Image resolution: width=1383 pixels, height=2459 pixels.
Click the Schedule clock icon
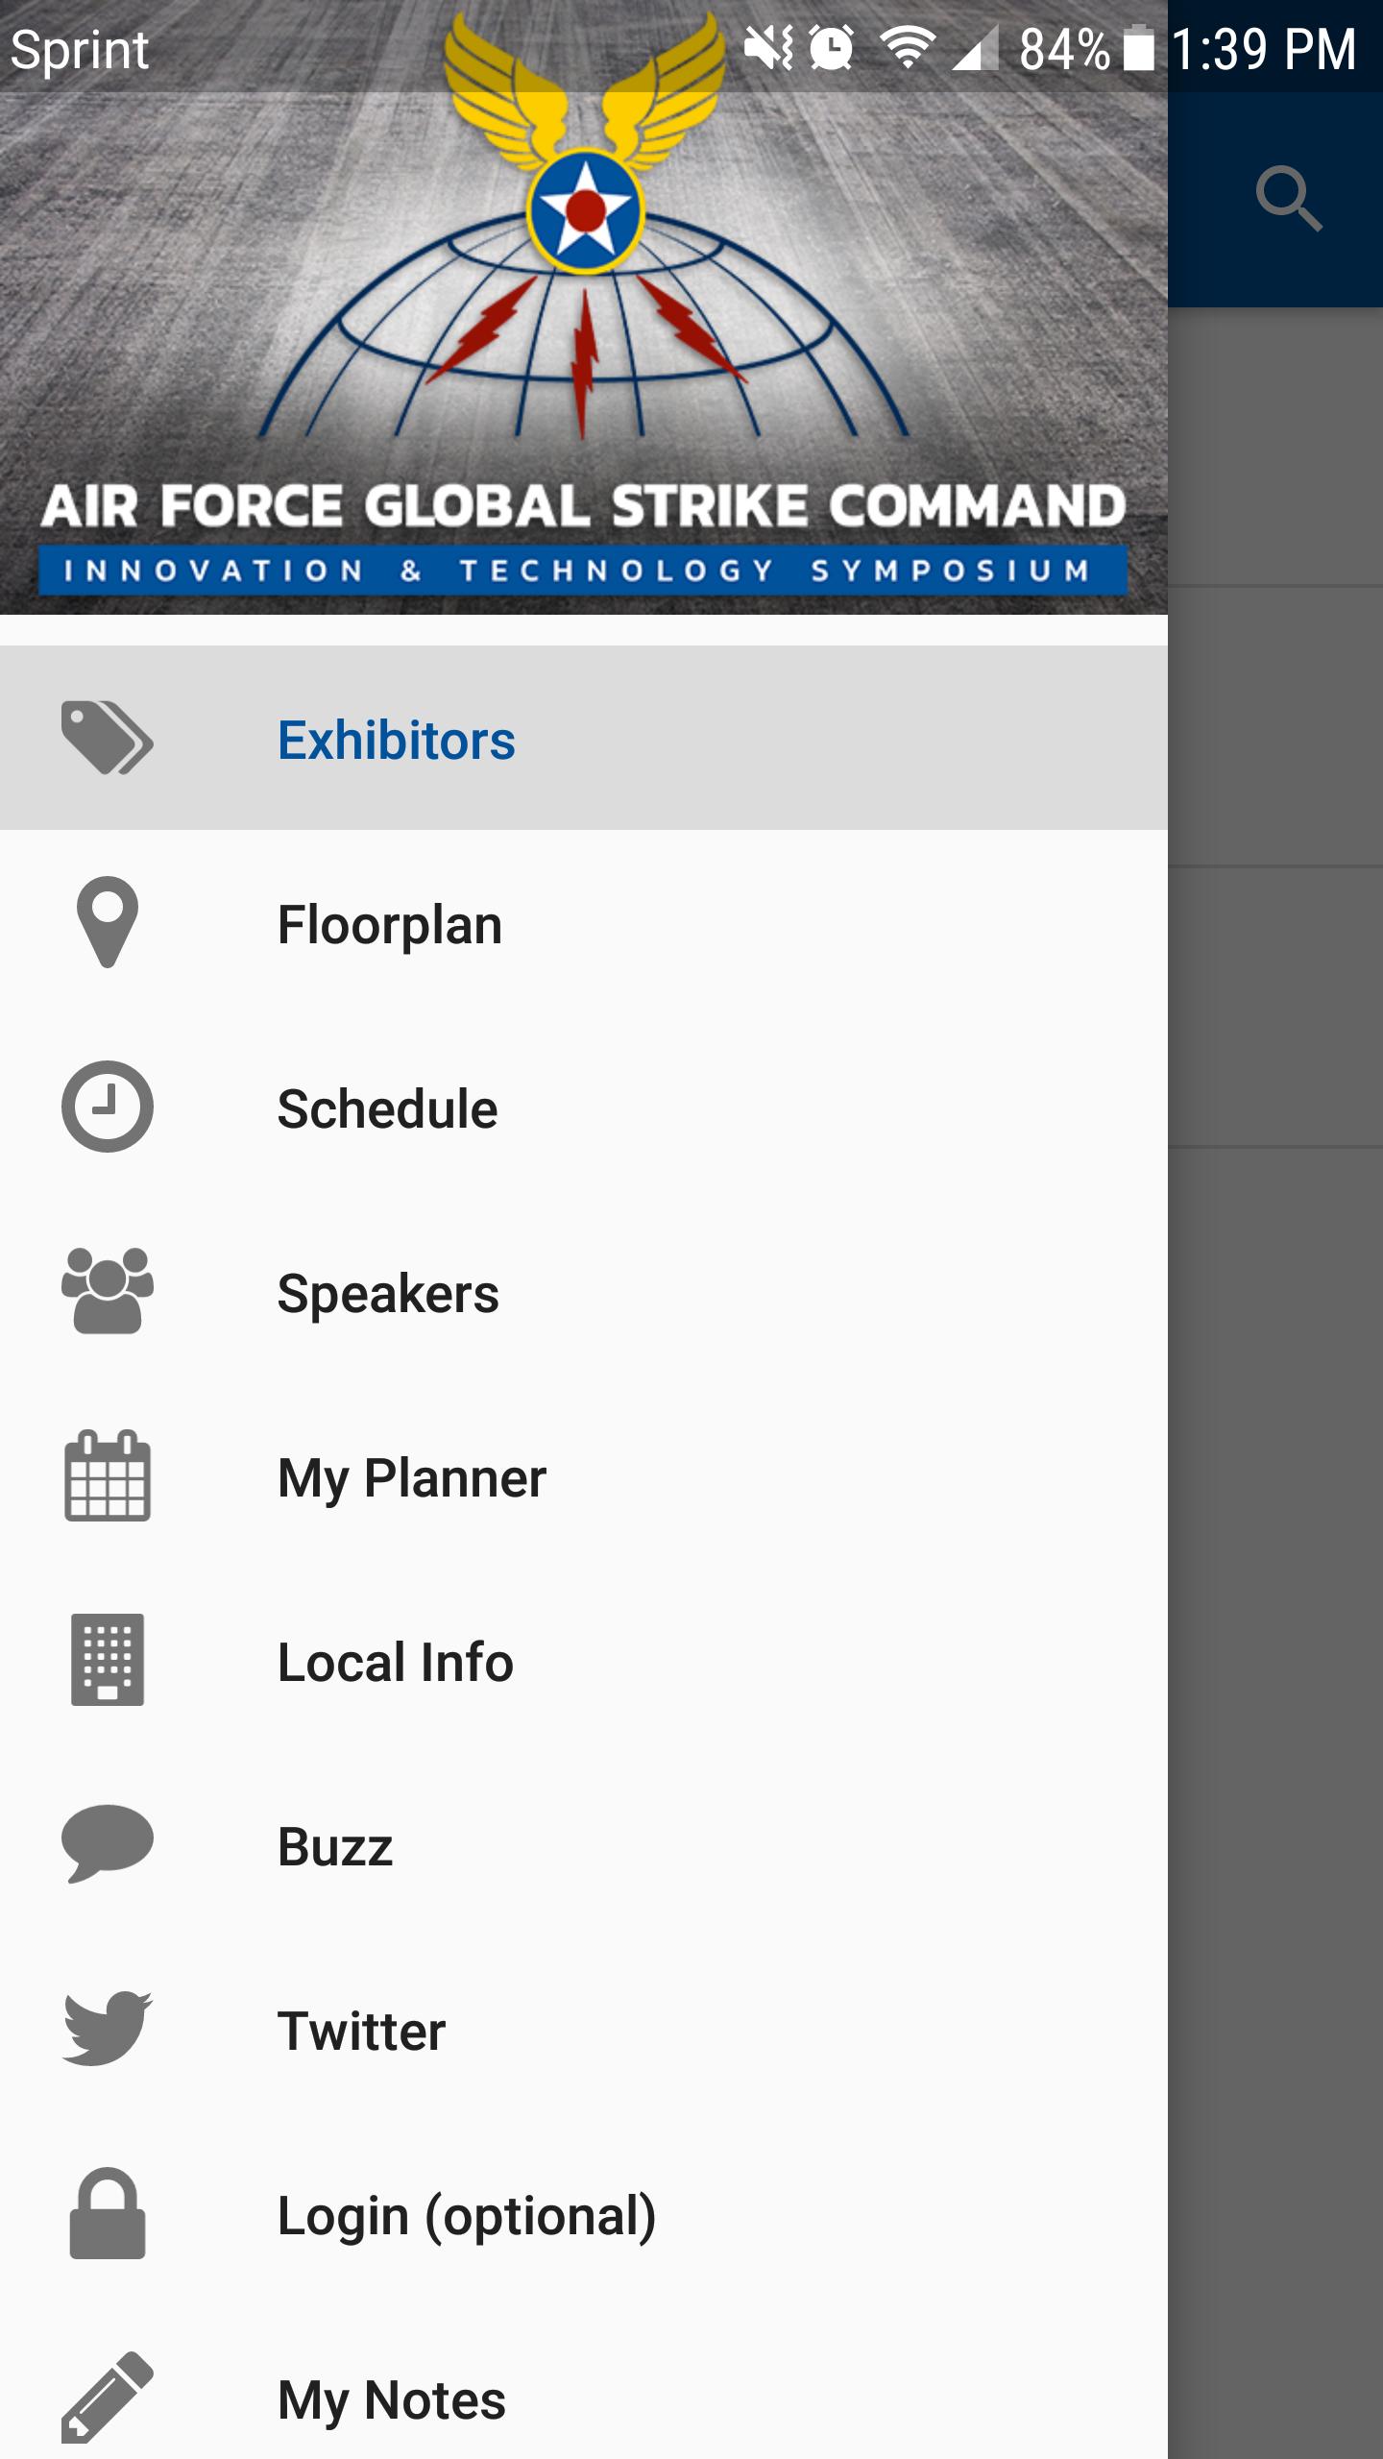point(107,1107)
